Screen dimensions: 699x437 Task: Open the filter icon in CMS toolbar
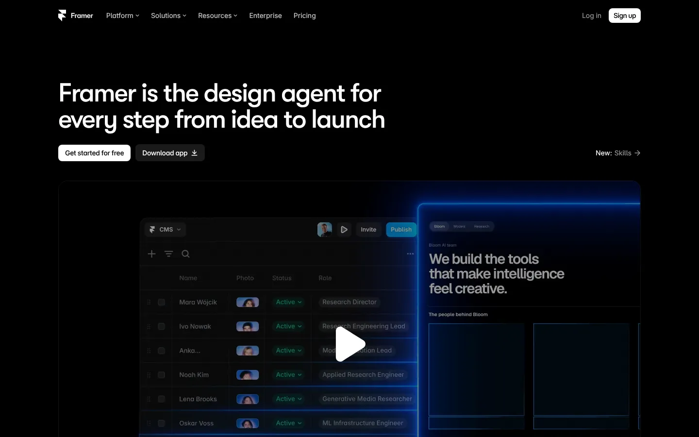[168, 254]
